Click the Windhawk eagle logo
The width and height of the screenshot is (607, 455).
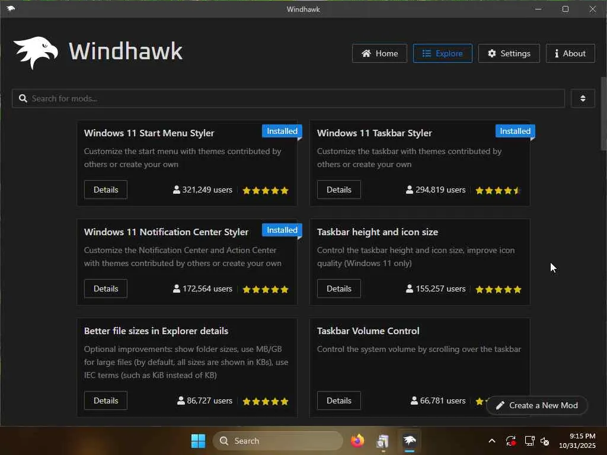pyautogui.click(x=36, y=52)
